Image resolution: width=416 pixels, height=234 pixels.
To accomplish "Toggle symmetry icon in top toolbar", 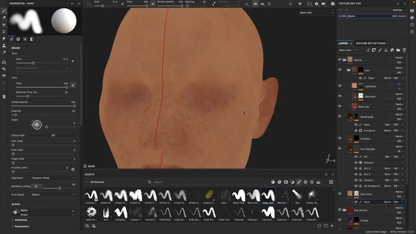I will point(255,4).
